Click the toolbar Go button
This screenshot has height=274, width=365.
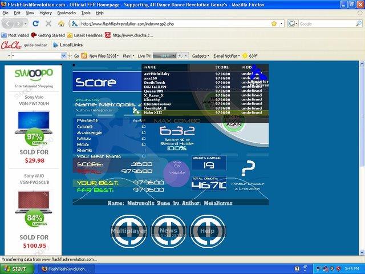pyautogui.click(x=76, y=56)
